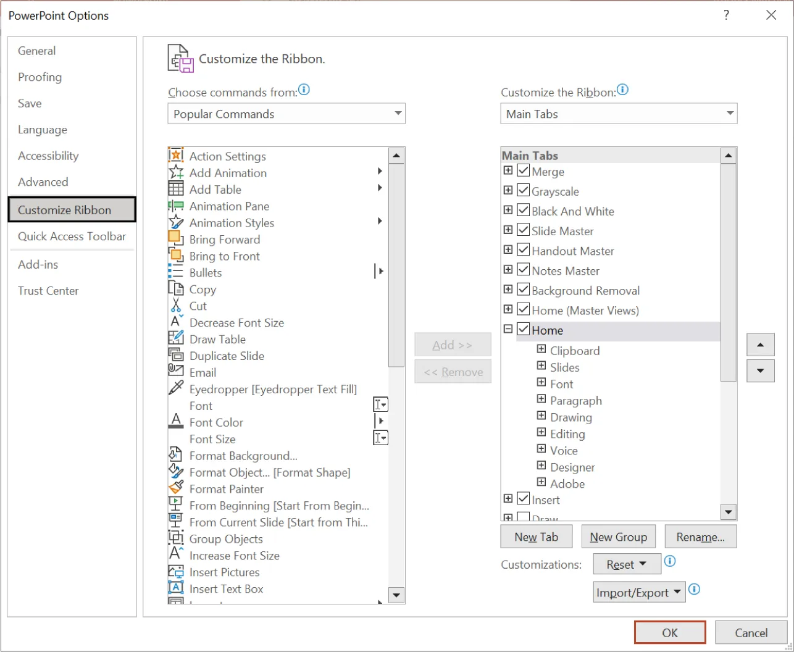This screenshot has width=794, height=652.
Task: Pick the Eyedropper Text Fill command
Action: click(274, 389)
